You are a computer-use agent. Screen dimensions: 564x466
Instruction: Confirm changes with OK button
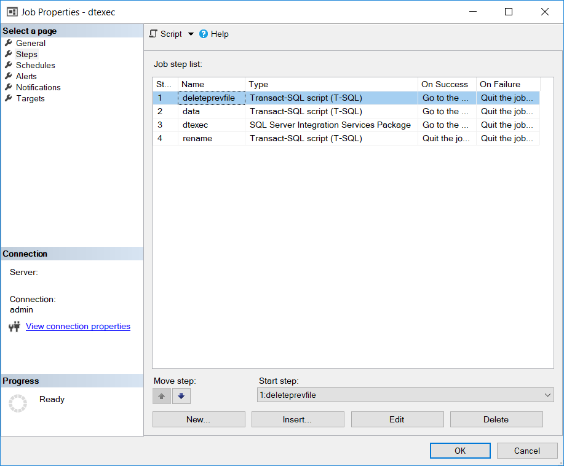pos(459,450)
